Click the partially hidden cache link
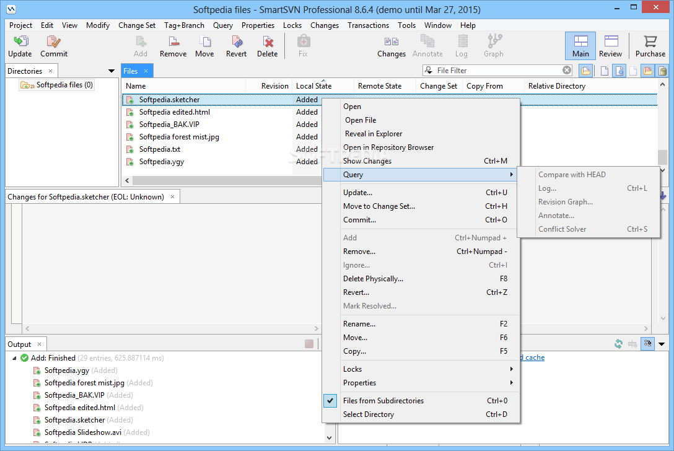 533,357
